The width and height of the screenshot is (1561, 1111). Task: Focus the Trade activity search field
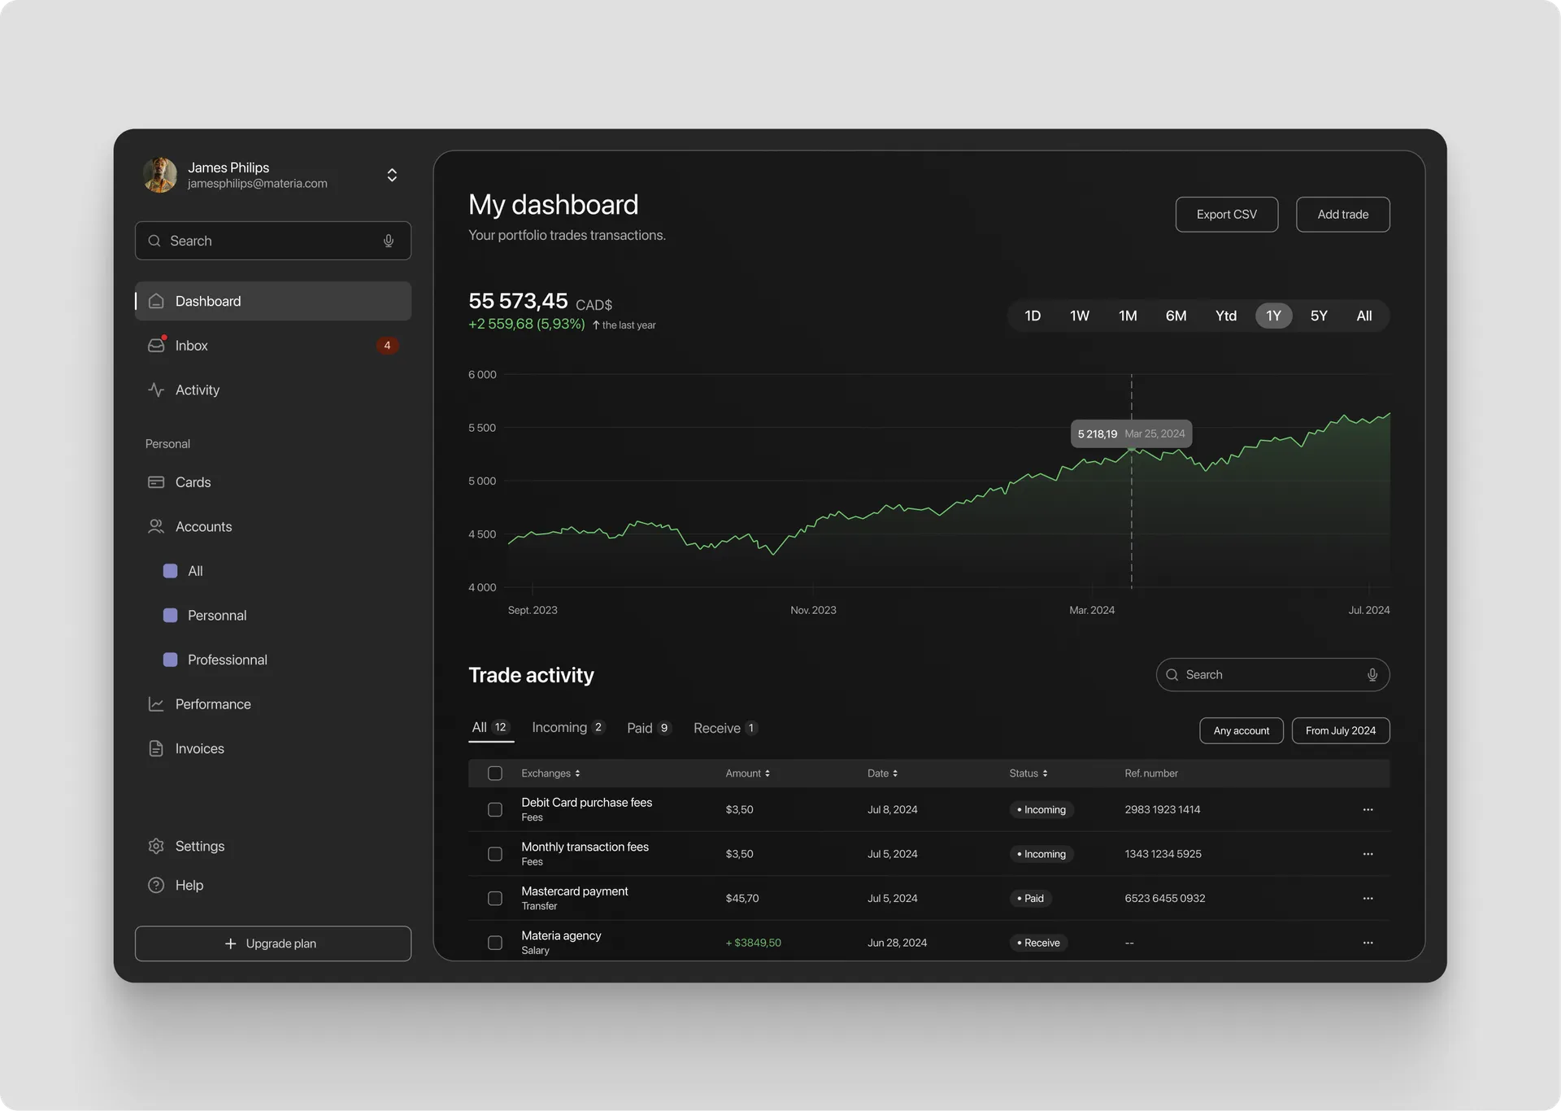click(1272, 675)
